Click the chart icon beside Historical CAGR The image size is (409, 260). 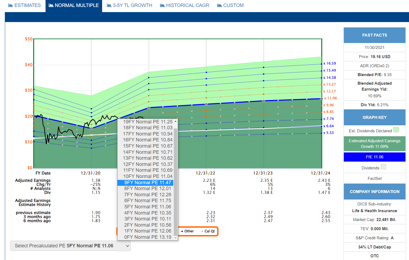coord(162,5)
